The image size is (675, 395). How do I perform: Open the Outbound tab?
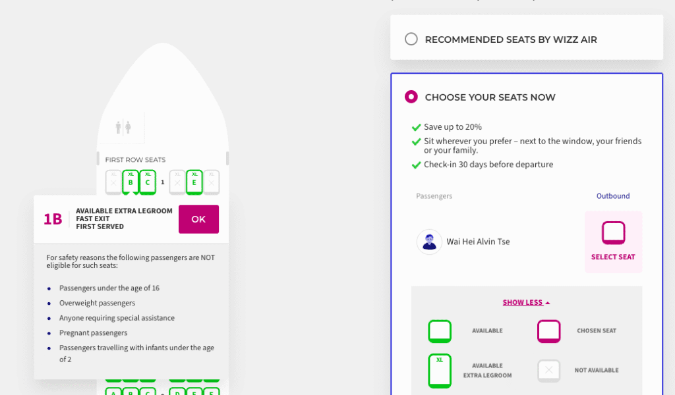click(613, 196)
